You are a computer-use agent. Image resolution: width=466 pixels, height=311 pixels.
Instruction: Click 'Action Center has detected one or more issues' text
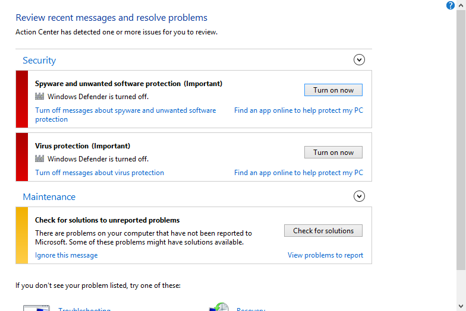pyautogui.click(x=116, y=32)
